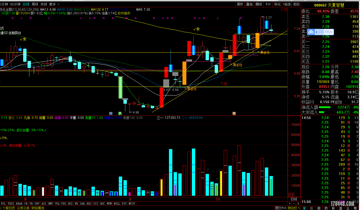Open the F10 company info

[268, 4]
